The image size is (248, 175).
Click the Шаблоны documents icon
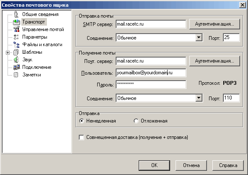(x=16, y=52)
